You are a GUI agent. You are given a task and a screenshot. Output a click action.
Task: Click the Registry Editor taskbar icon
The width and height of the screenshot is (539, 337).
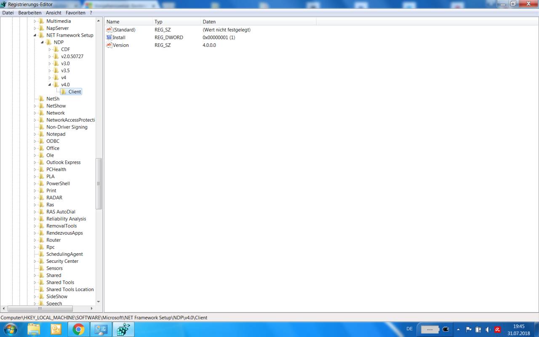(x=123, y=329)
